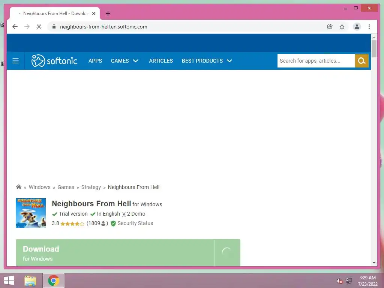Click the V 2 Demo version label
The image size is (384, 288).
coord(134,214)
